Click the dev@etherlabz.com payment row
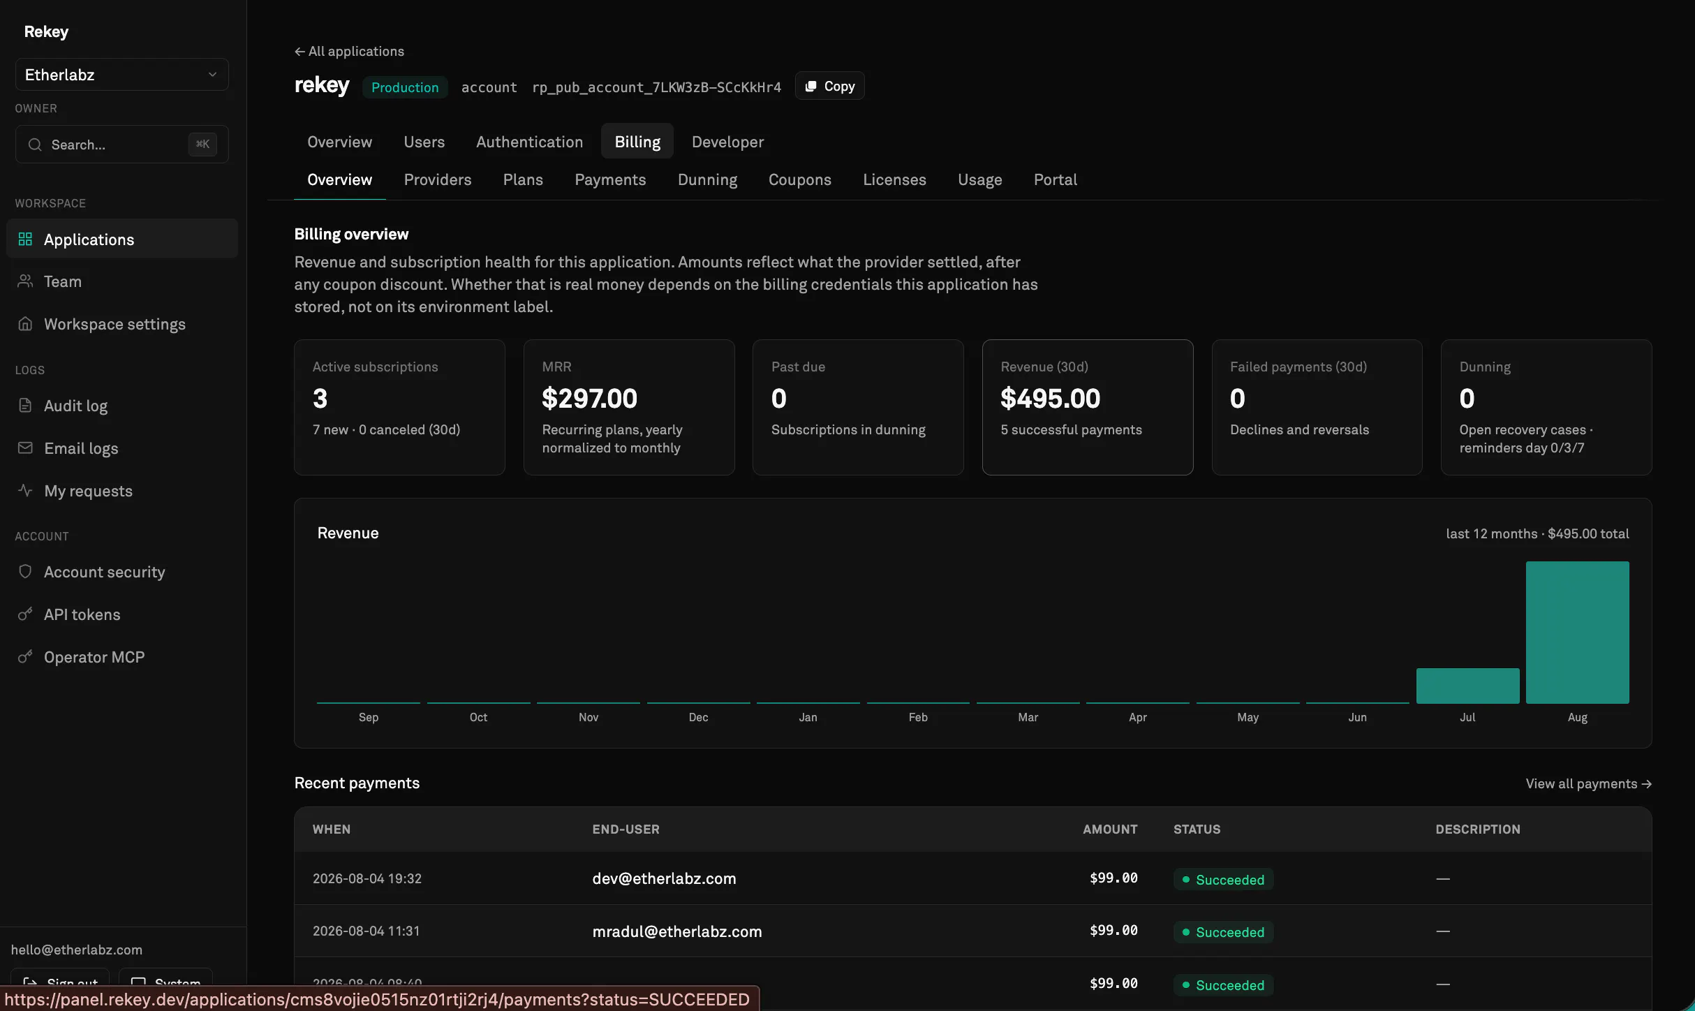Image resolution: width=1695 pixels, height=1011 pixels. (x=973, y=878)
